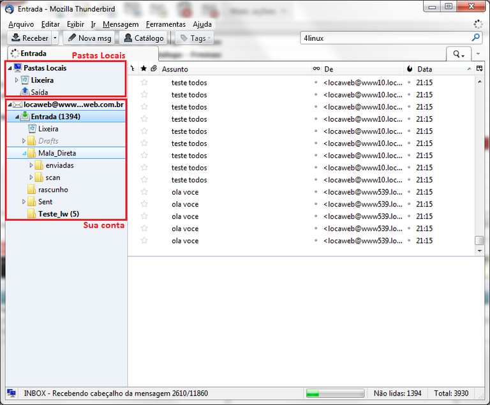490x405 pixels.
Task: Open the Ajuda menu
Action: click(202, 24)
